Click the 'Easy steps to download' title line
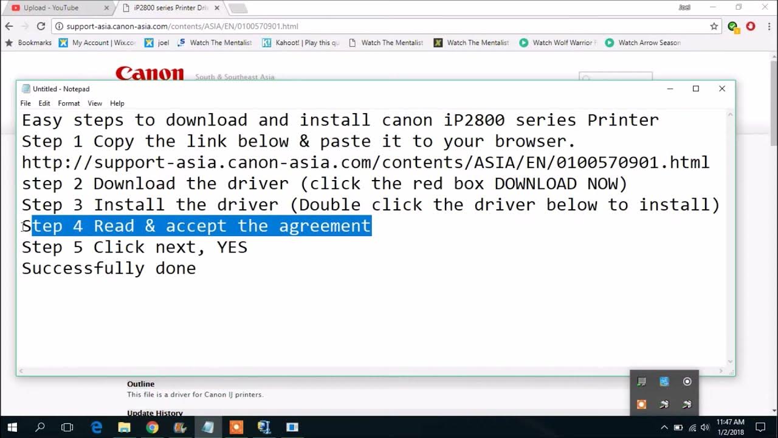Viewport: 778px width, 438px height. pos(340,120)
